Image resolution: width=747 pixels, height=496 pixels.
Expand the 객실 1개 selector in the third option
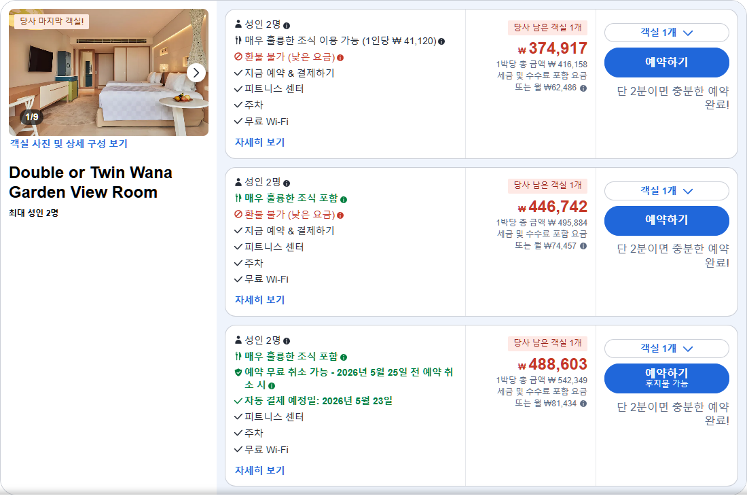point(666,348)
